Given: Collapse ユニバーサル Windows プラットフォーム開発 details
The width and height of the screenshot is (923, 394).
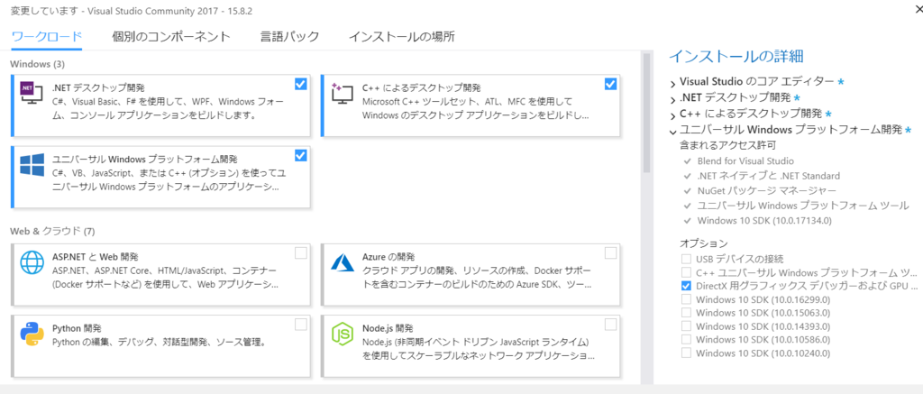Looking at the screenshot, I should (672, 131).
